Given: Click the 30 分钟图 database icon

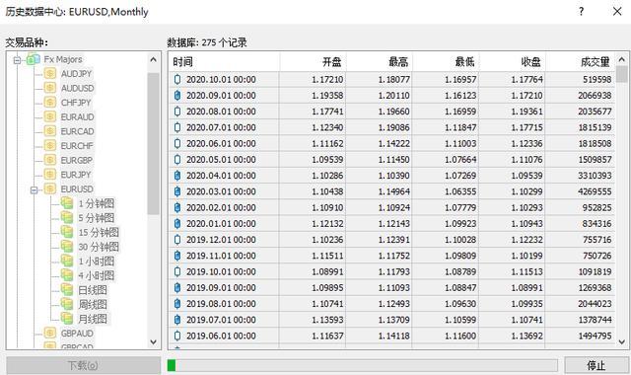Looking at the screenshot, I should point(67,247).
